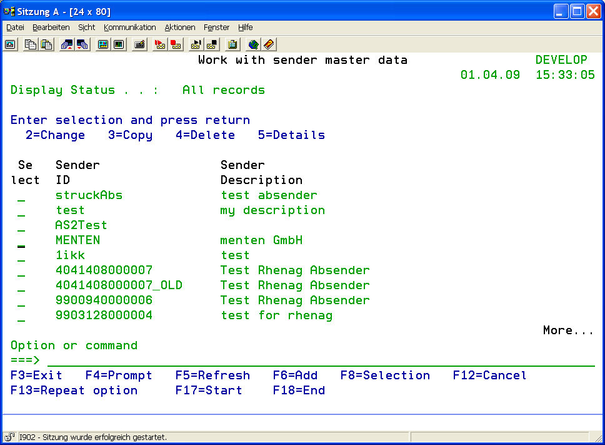The height and width of the screenshot is (445, 605).
Task: Click the select field beside MENTEN
Action: [x=21, y=241]
